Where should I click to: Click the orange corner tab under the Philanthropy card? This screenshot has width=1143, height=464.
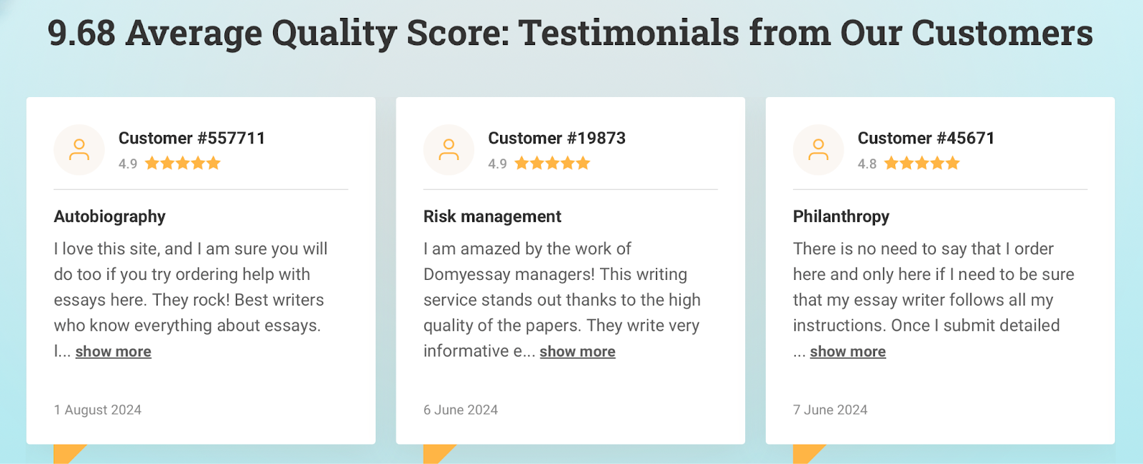809,454
